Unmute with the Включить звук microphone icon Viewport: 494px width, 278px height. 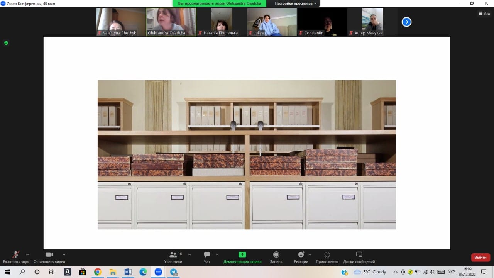(x=16, y=255)
